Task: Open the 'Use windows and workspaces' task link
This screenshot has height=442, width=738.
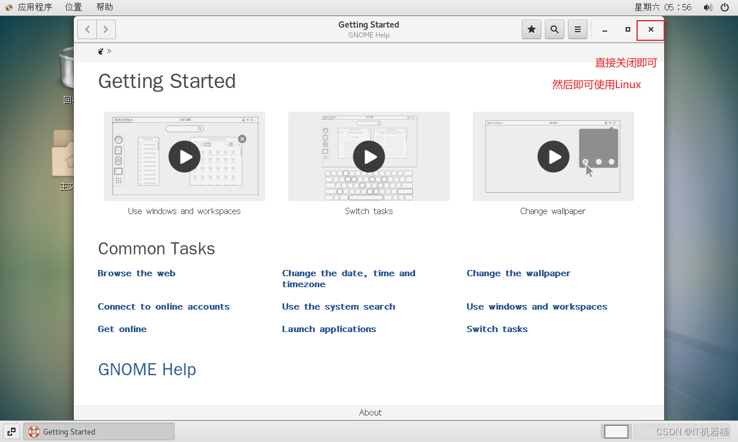Action: click(x=537, y=307)
